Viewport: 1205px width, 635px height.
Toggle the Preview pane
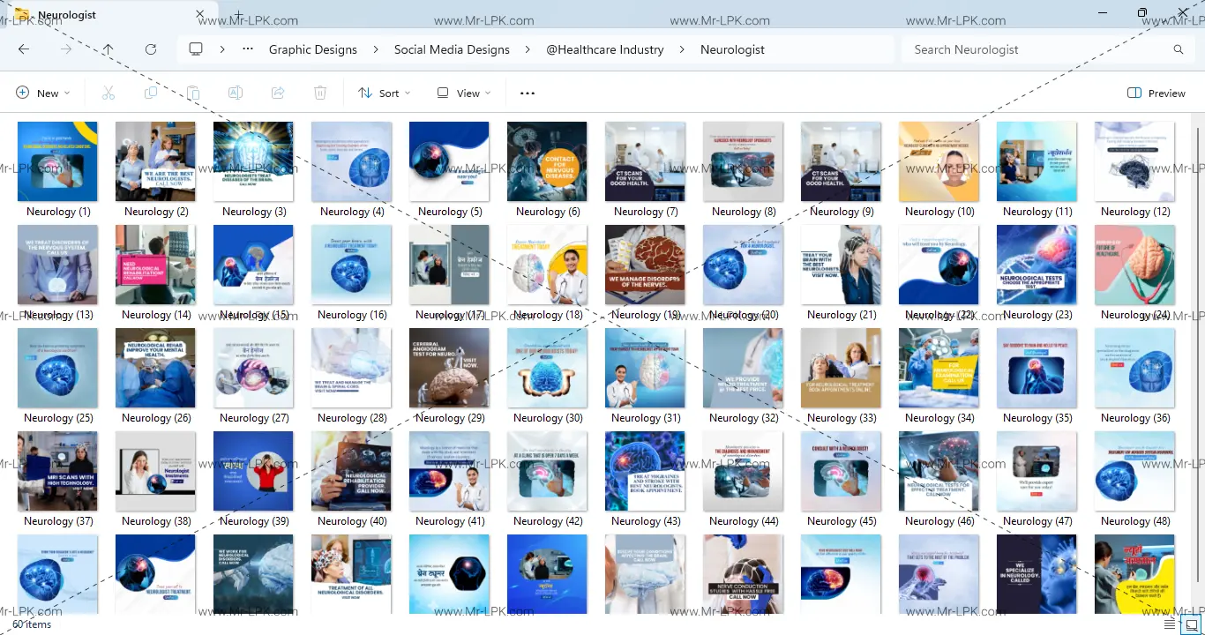[x=1156, y=93]
